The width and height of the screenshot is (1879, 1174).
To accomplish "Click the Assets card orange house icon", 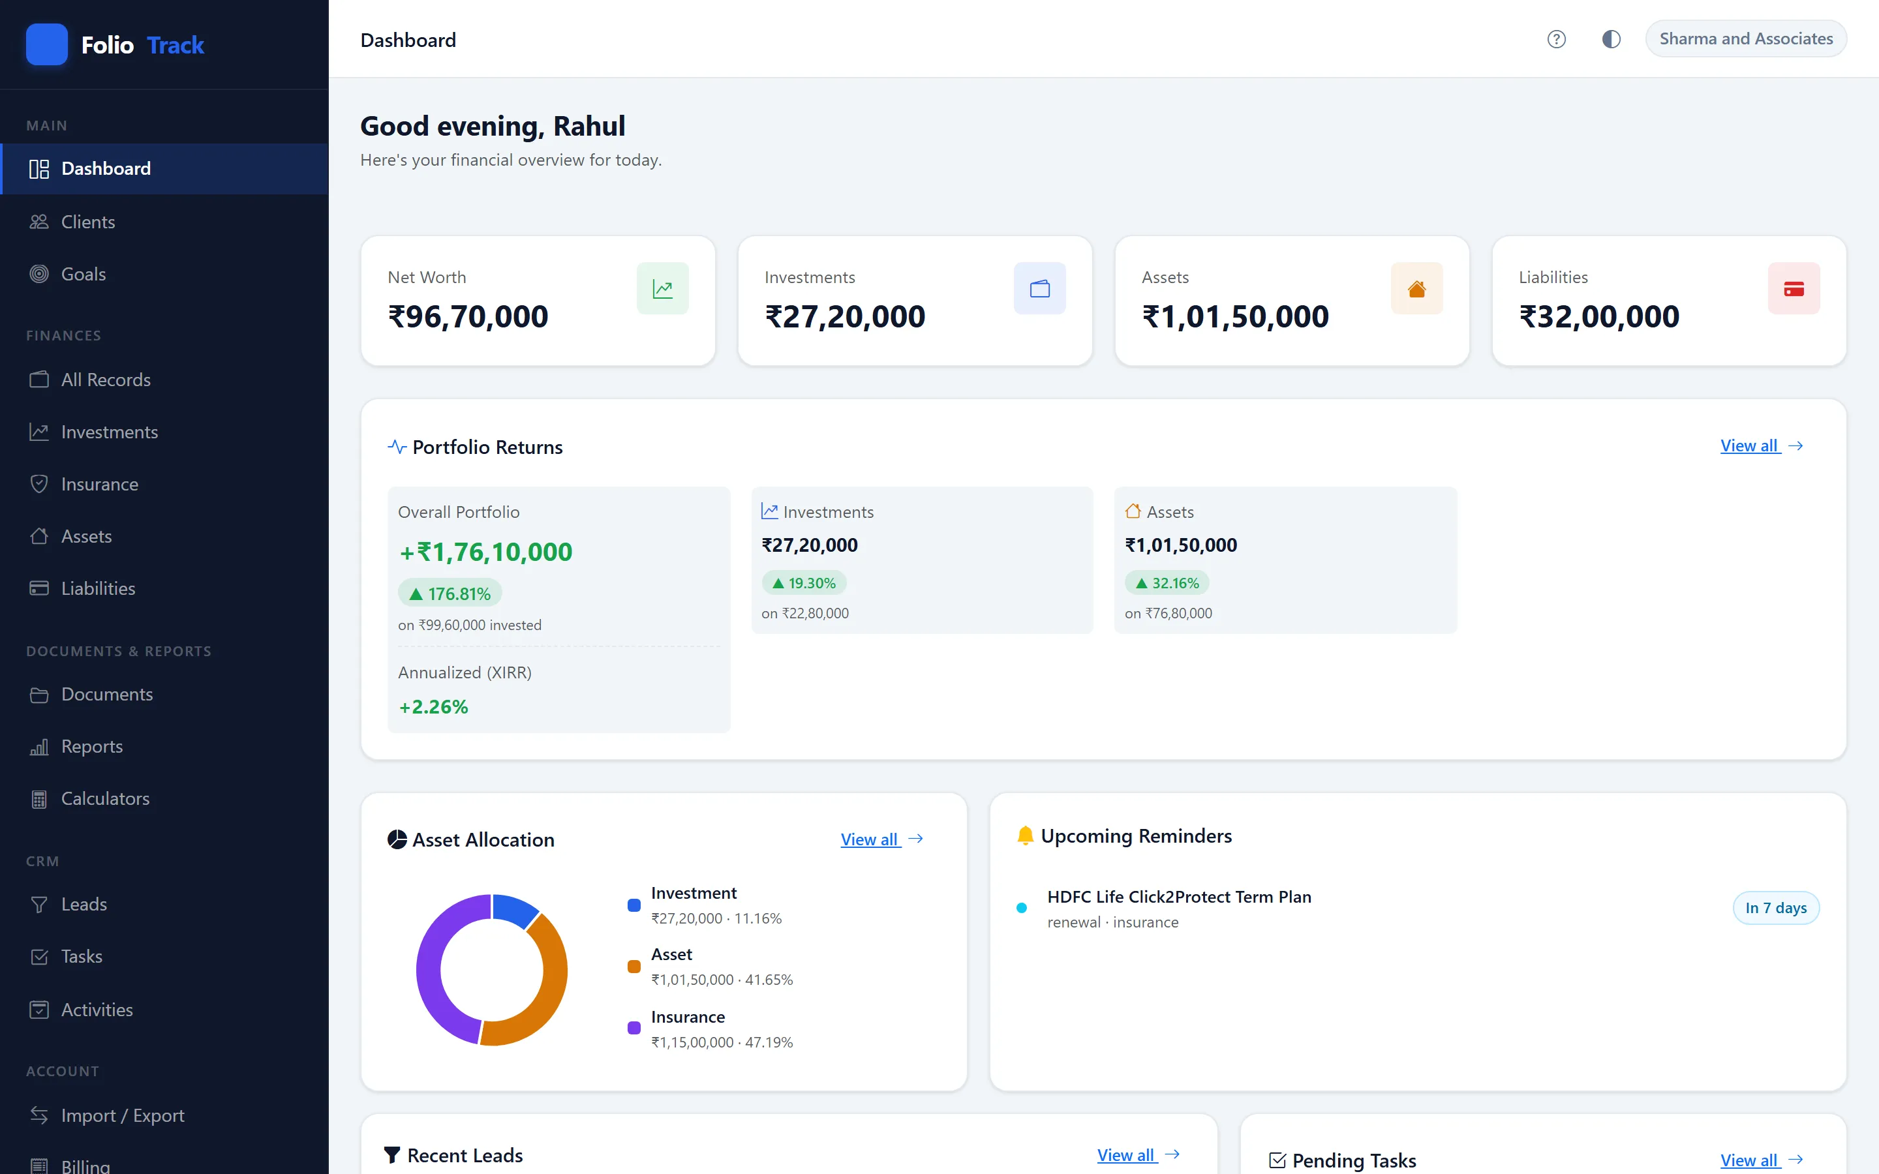I will [x=1417, y=289].
